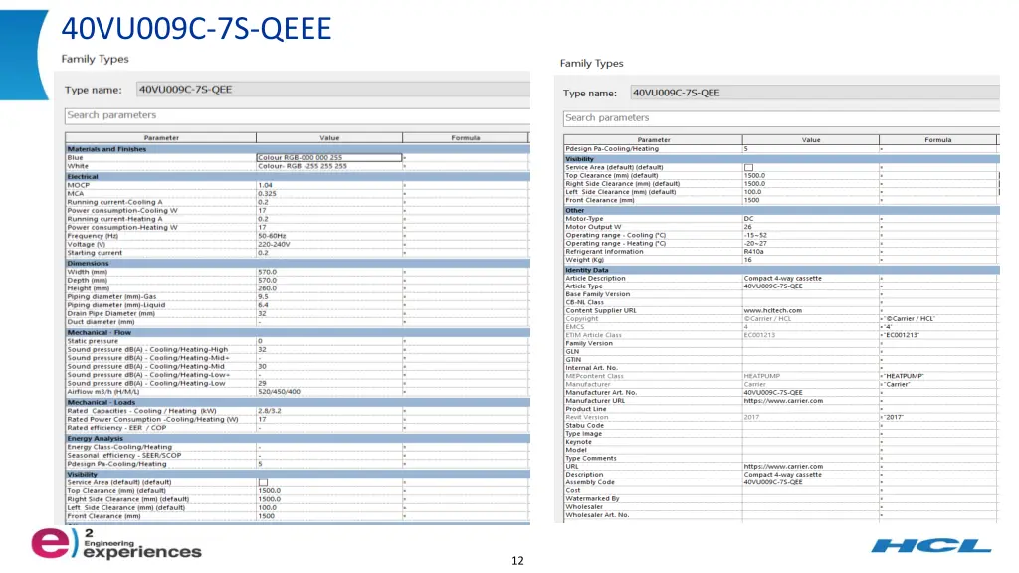
Task: Select the Blue value 'Colour RGB-000 000 255'
Action: pos(329,158)
